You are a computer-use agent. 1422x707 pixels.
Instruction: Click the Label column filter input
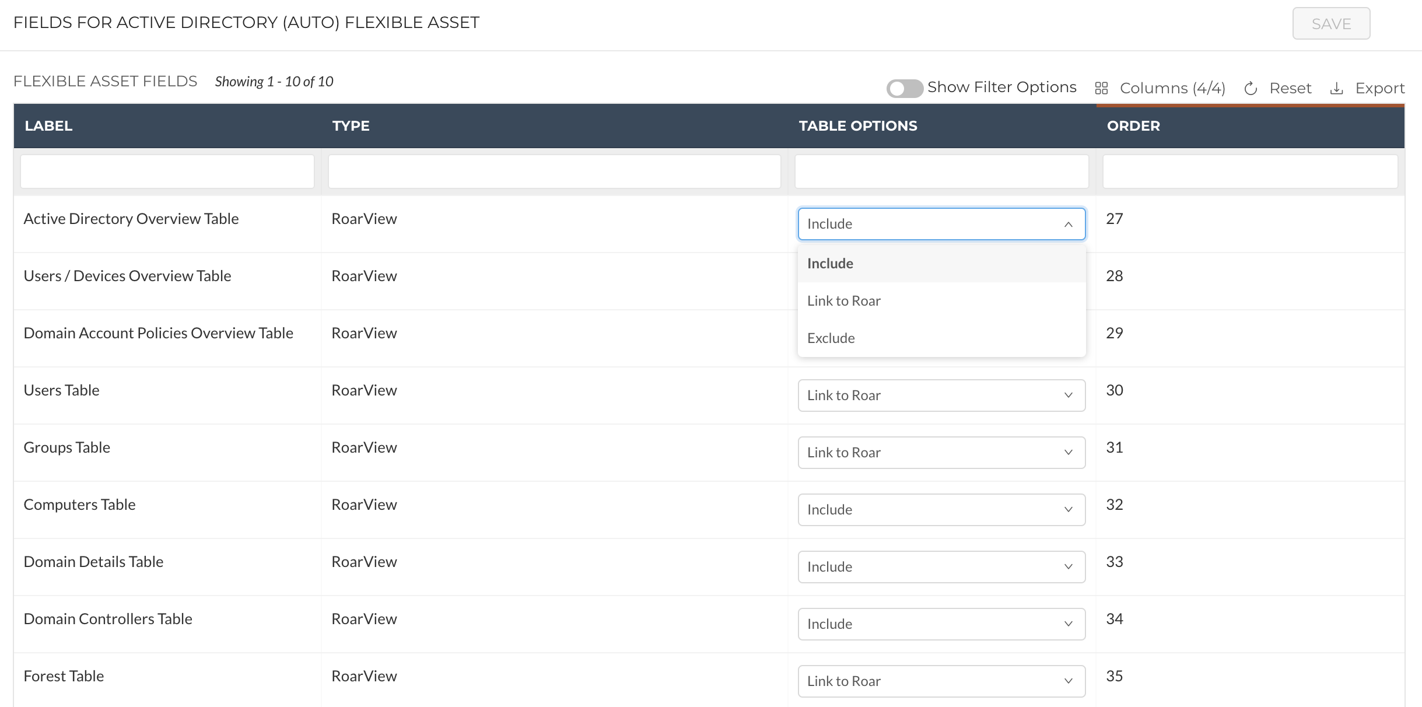click(x=167, y=171)
